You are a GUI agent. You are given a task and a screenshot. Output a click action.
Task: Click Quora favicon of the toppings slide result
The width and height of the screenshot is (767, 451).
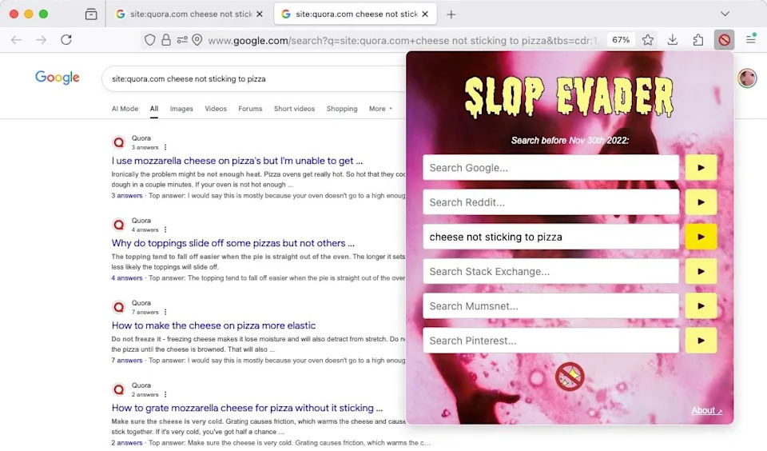pyautogui.click(x=119, y=225)
